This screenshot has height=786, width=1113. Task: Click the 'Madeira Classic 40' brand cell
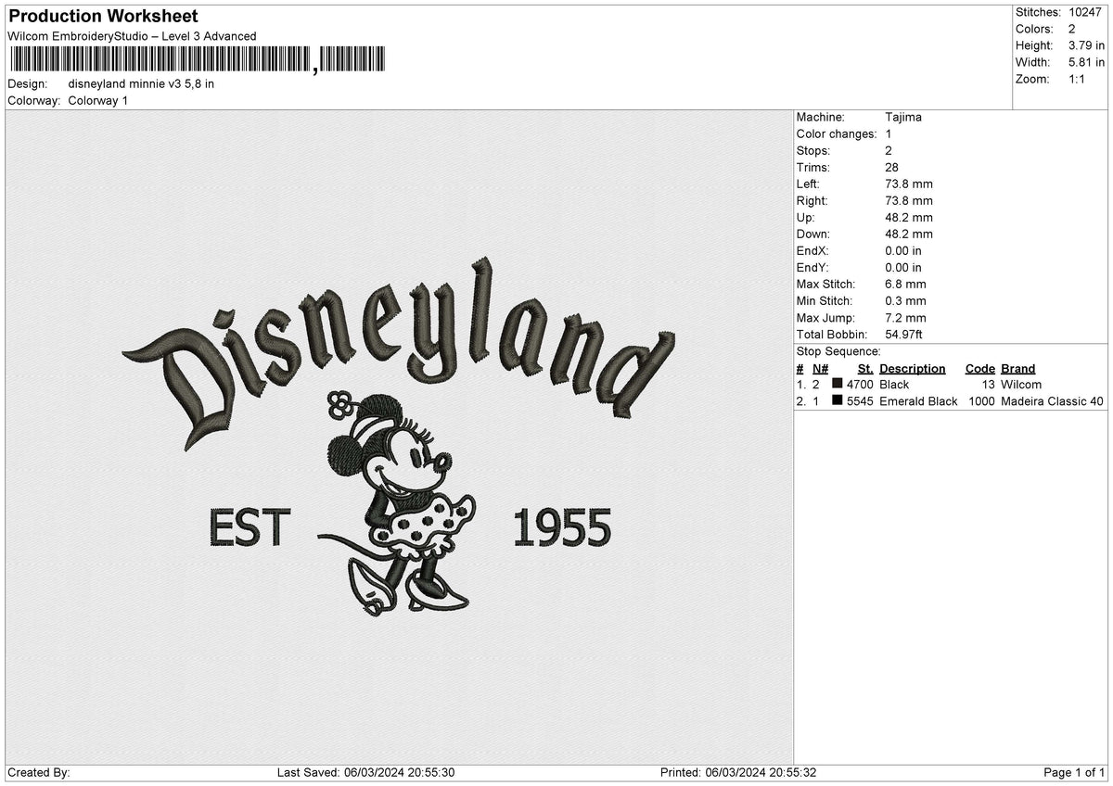click(1053, 401)
